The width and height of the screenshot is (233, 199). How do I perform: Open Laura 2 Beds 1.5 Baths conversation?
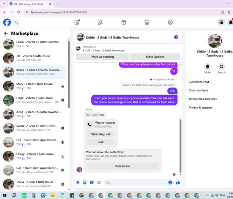(x=34, y=44)
